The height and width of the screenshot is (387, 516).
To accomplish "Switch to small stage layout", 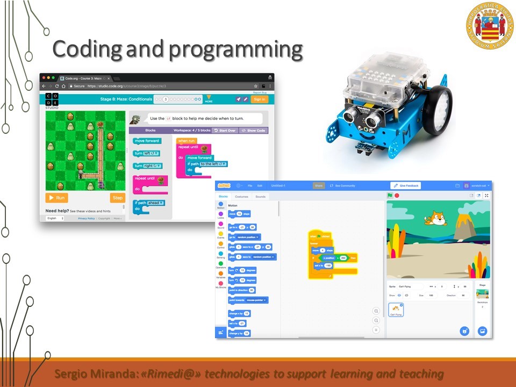I will [x=471, y=196].
